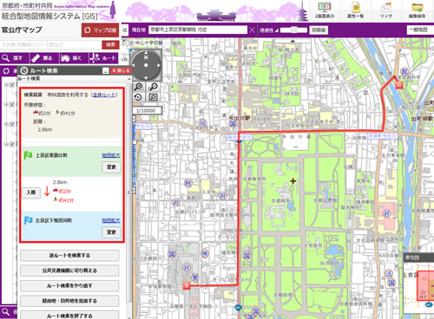This screenshot has height=319, width=434.
Task: Open the 2画面表示 dual-screen view icon
Action: (325, 10)
